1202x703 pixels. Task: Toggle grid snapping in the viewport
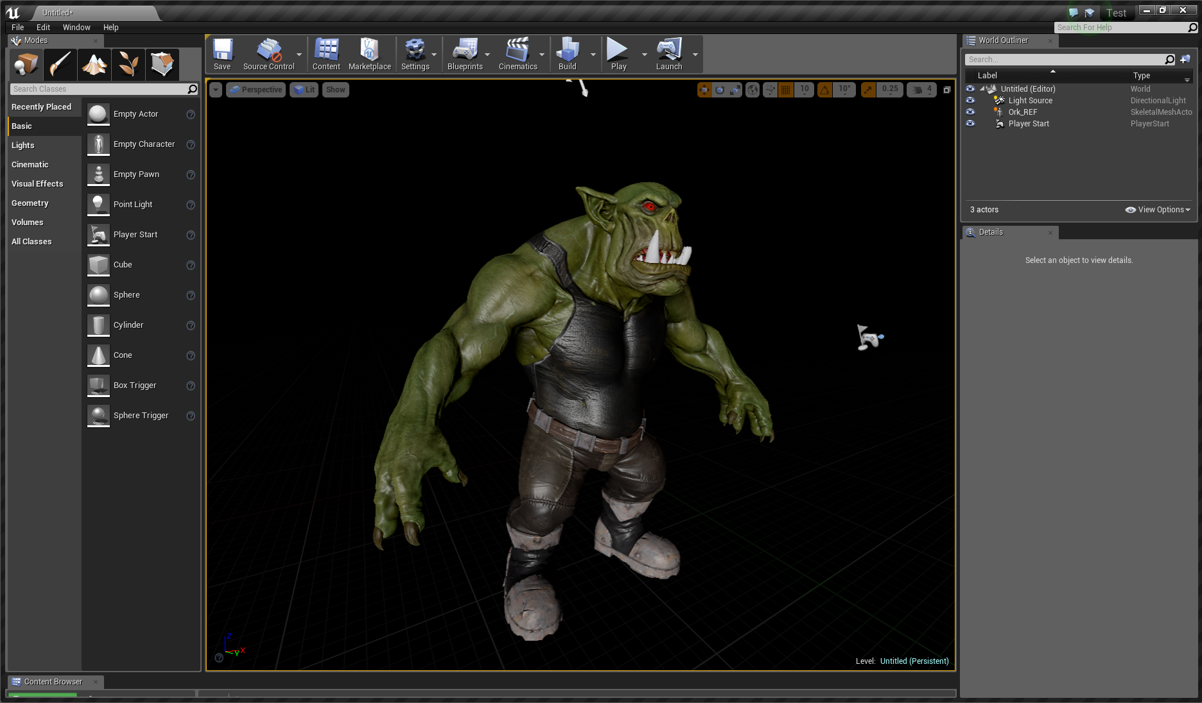[x=786, y=90]
